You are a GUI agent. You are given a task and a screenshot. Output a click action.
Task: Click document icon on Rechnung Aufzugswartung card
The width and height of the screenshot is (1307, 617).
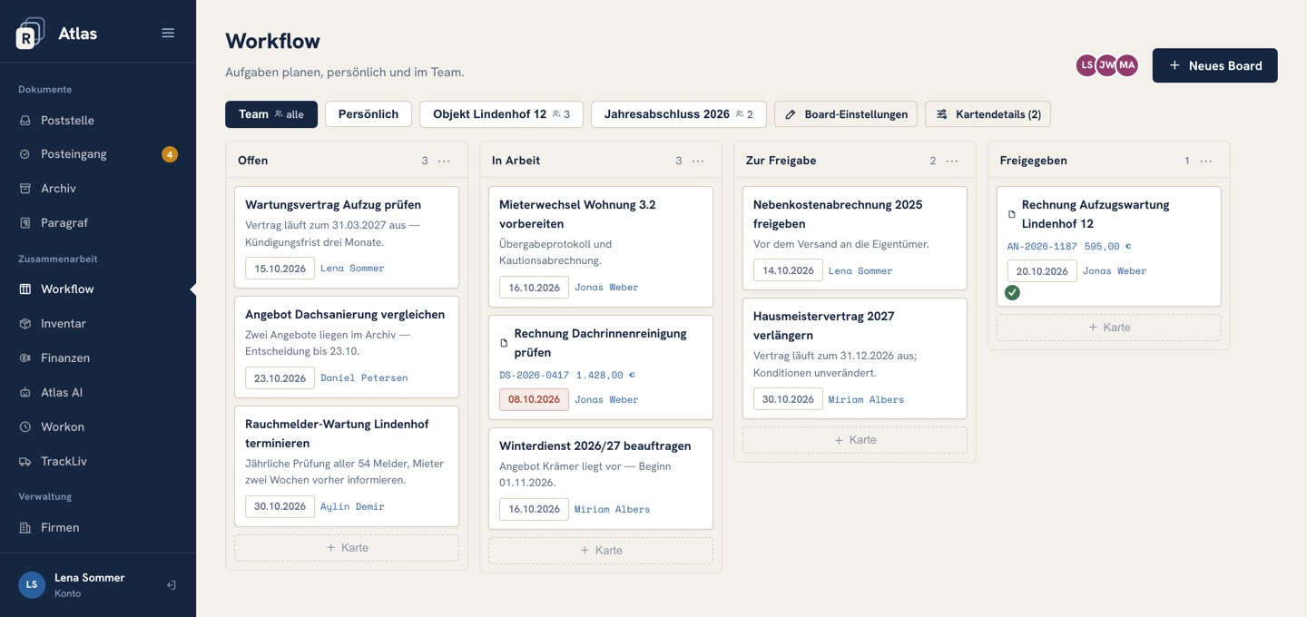1013,214
